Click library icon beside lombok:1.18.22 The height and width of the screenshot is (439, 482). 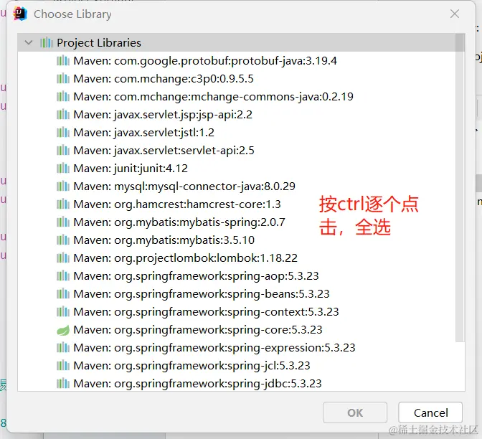[x=63, y=258]
